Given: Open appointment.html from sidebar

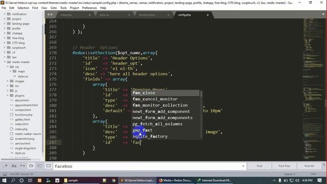Looking at the screenshot, I should pyautogui.click(x=26, y=105).
